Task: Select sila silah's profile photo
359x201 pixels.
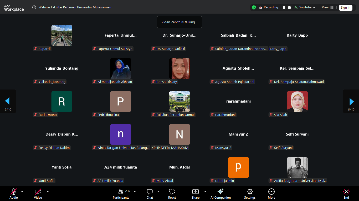Action: coord(297,101)
